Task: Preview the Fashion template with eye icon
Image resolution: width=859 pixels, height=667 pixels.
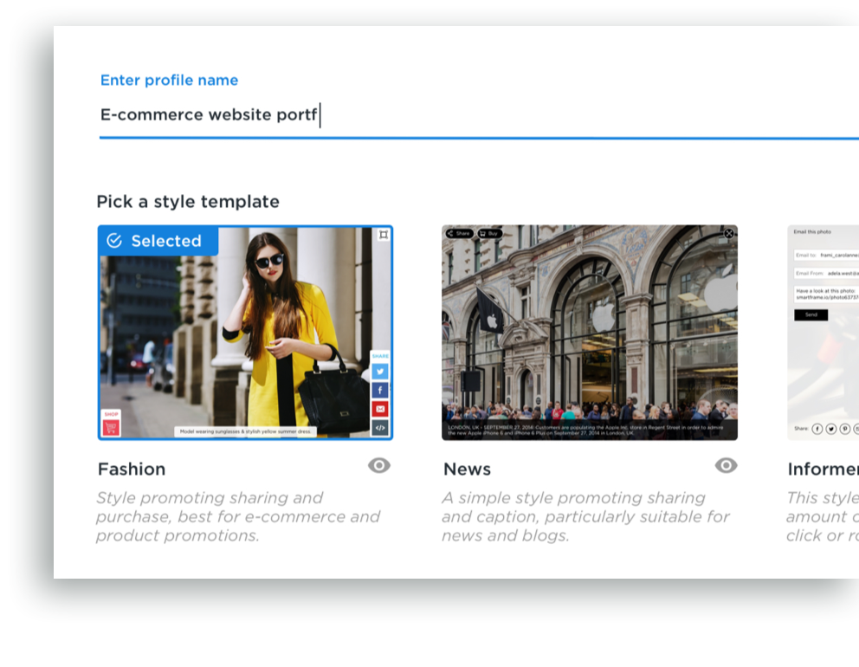Action: (379, 465)
